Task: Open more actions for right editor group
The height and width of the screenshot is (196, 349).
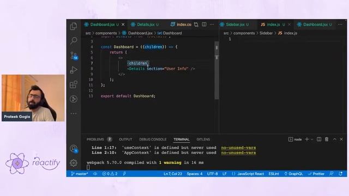Action: (340, 24)
